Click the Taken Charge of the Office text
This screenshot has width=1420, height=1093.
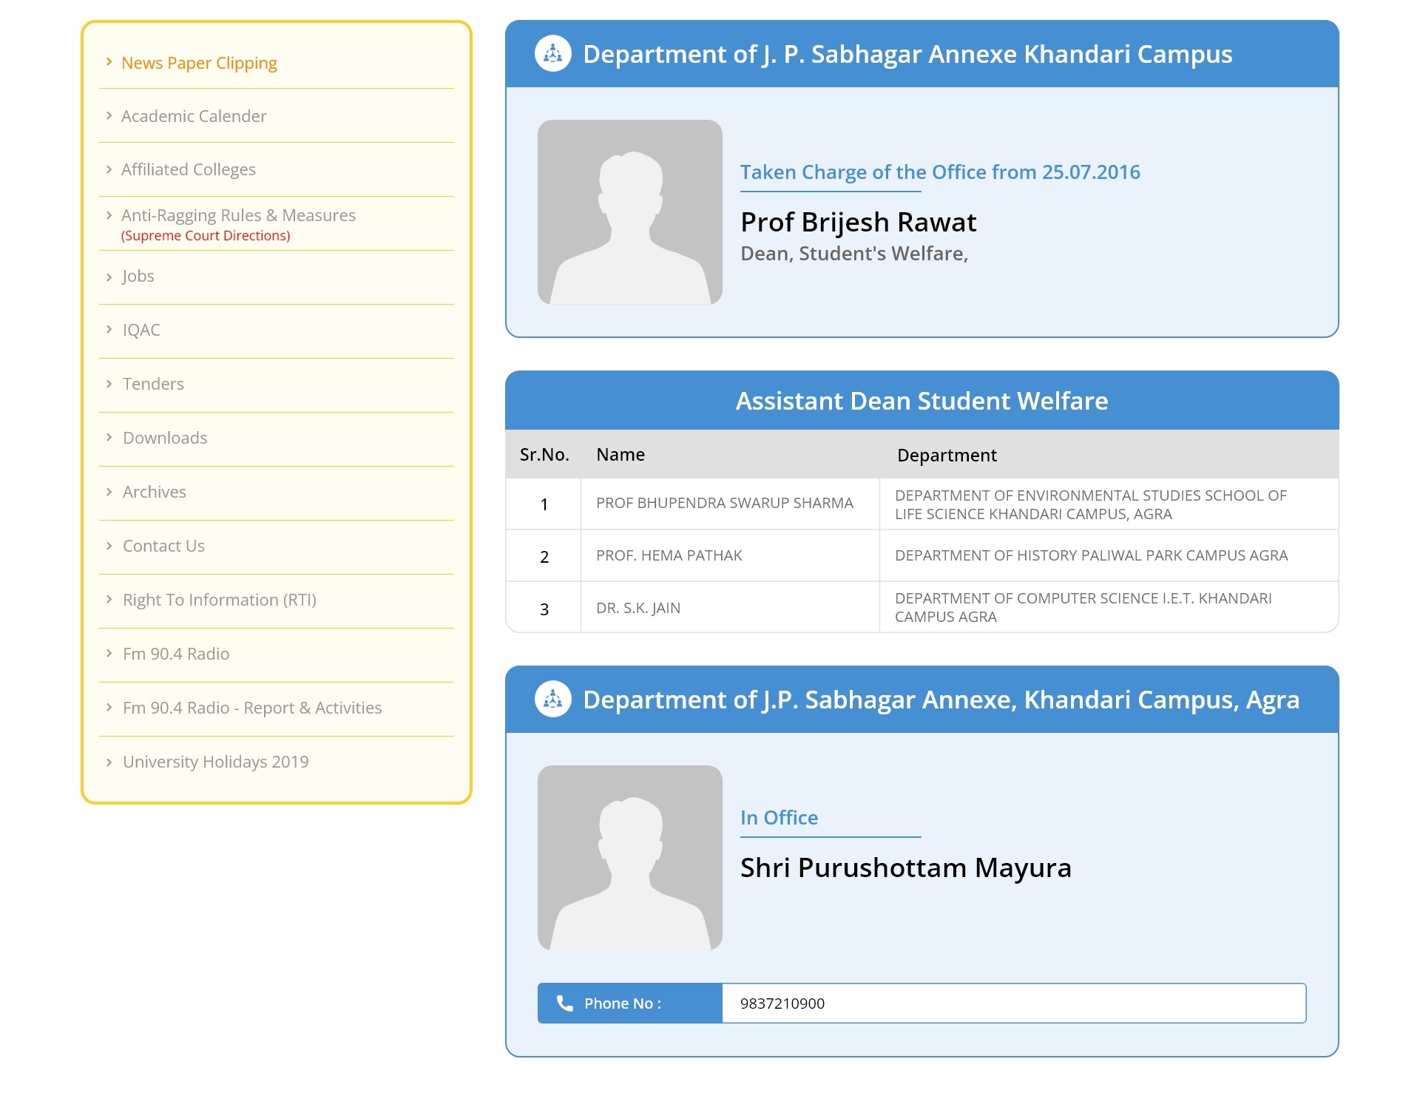click(940, 172)
